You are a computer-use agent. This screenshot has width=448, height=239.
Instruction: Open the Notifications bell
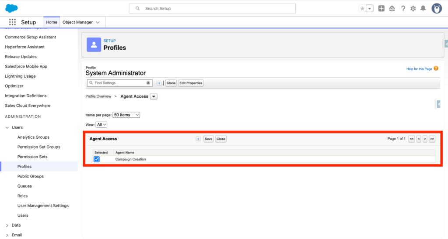click(423, 8)
